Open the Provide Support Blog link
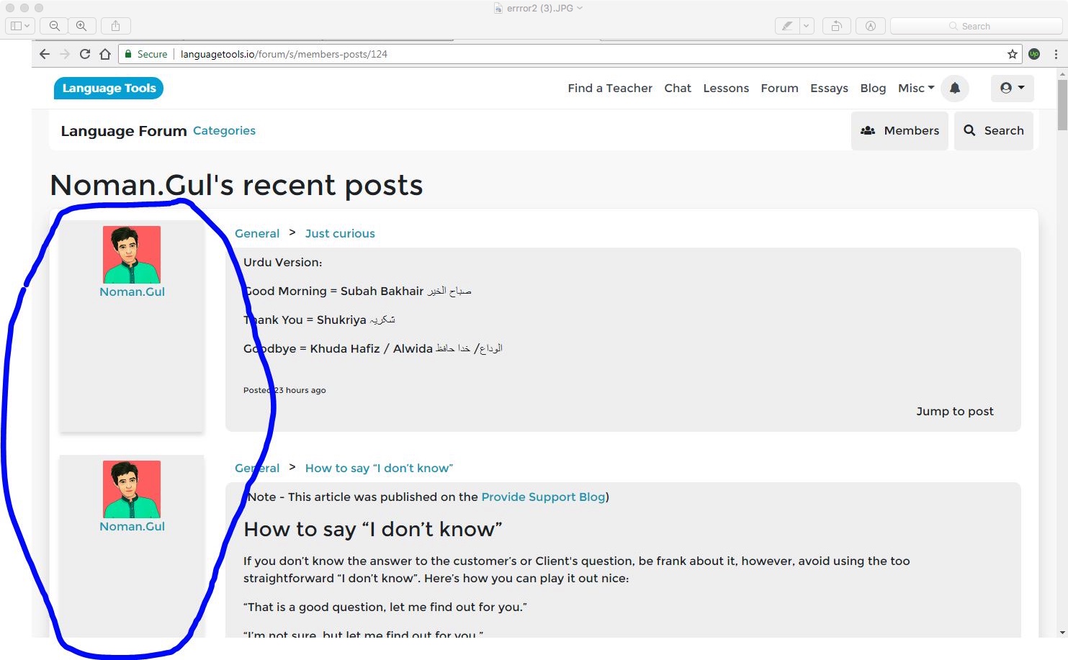1068x660 pixels. point(543,497)
